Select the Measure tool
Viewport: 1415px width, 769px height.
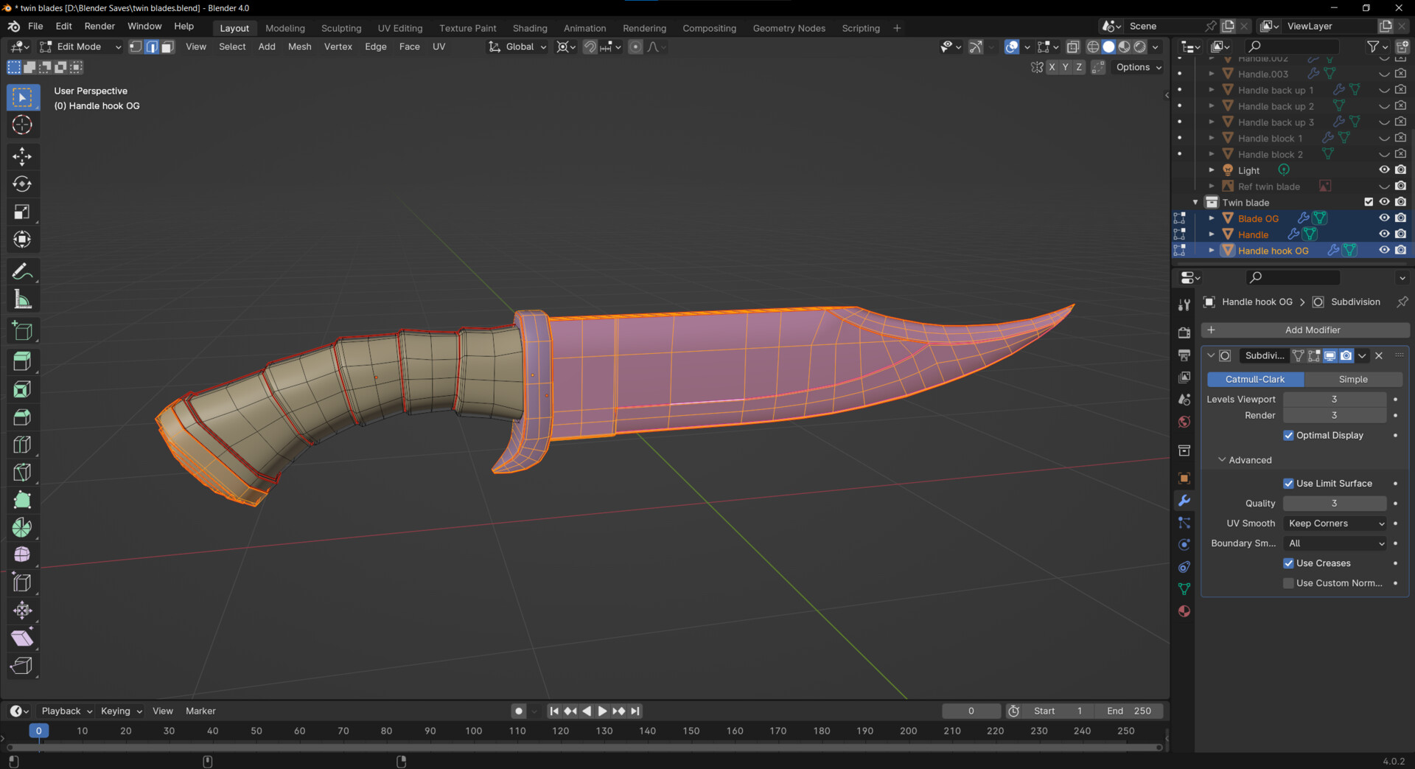point(22,300)
